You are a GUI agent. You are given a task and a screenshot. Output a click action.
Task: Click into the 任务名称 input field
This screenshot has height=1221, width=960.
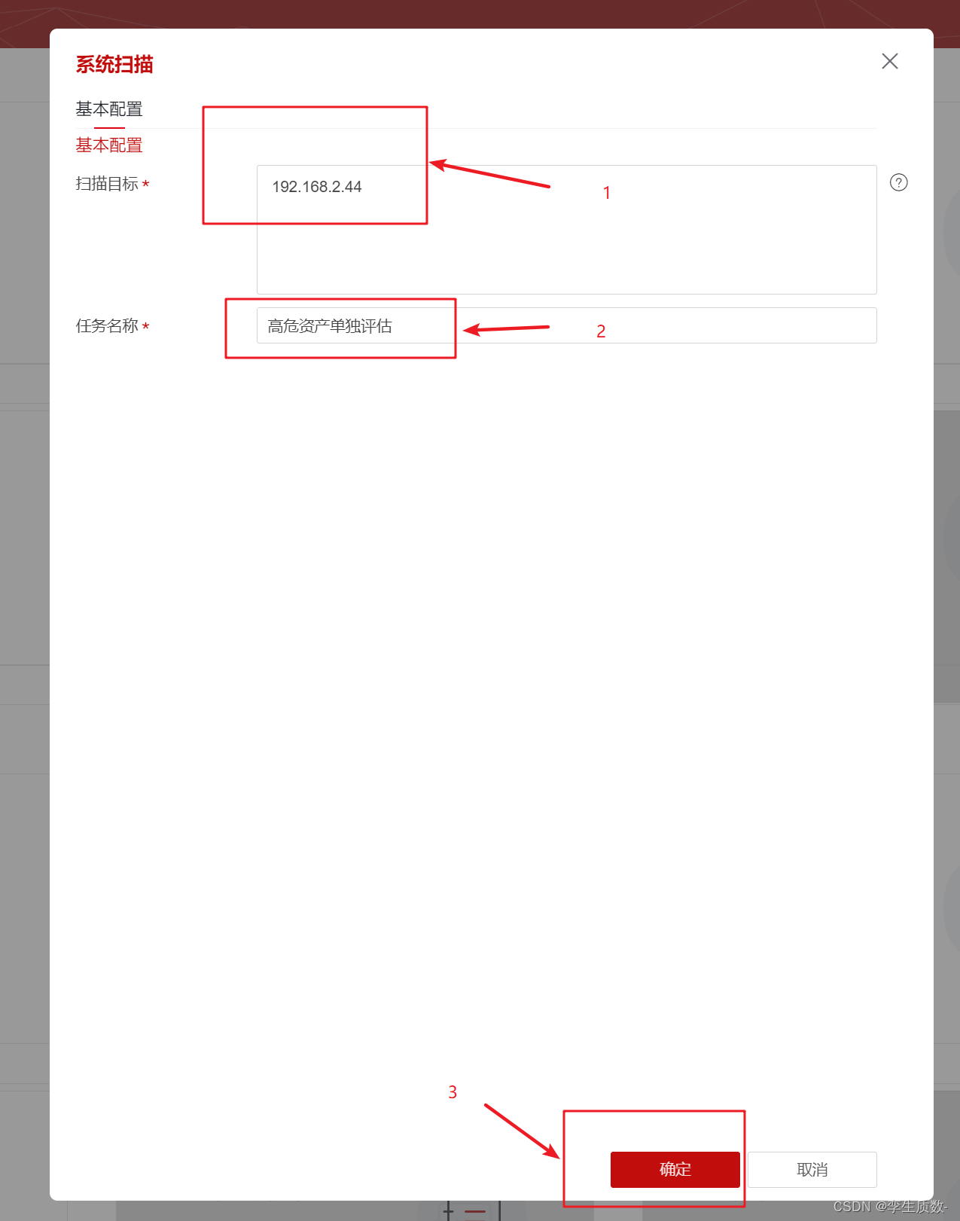567,325
